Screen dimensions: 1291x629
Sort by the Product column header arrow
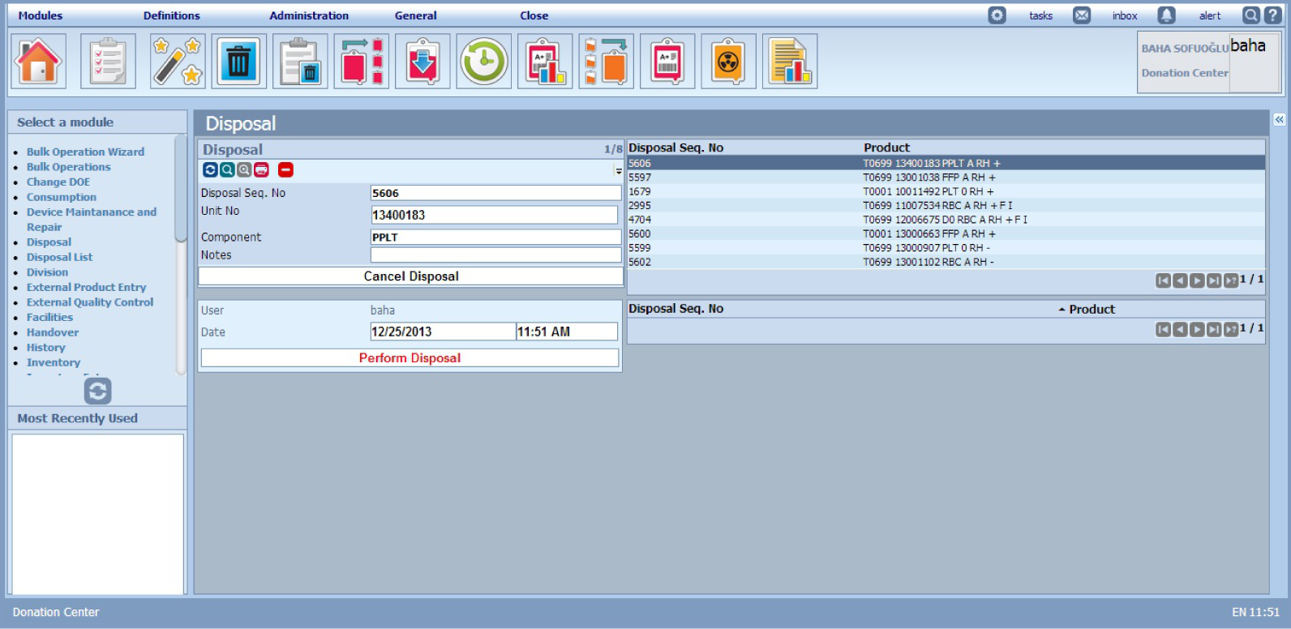click(1062, 310)
